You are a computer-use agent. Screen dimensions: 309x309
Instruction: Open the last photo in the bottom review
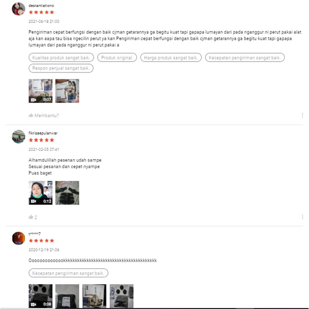[122, 296]
